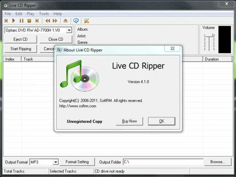
Task: Click the Eject CD button
Action: 20,39
